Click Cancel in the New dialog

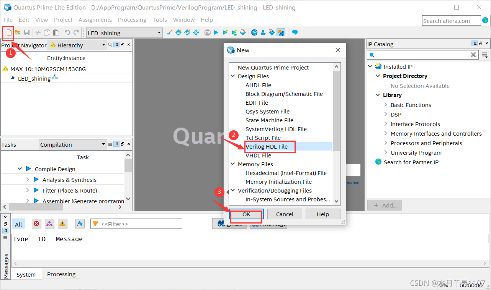click(285, 214)
